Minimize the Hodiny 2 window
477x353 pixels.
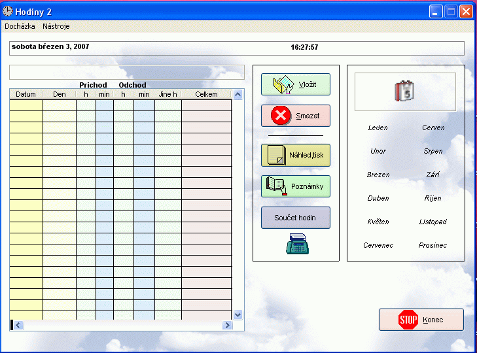[x=436, y=12]
